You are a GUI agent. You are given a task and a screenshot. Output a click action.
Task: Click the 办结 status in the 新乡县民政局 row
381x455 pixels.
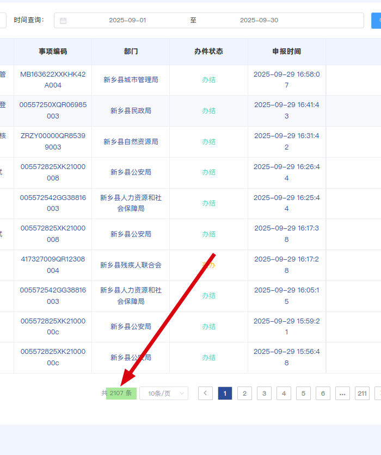[208, 110]
